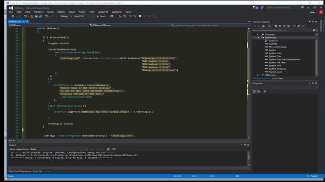The image size is (325, 182).
Task: Click the Home icon in Solution Explorer
Action: 263,26
